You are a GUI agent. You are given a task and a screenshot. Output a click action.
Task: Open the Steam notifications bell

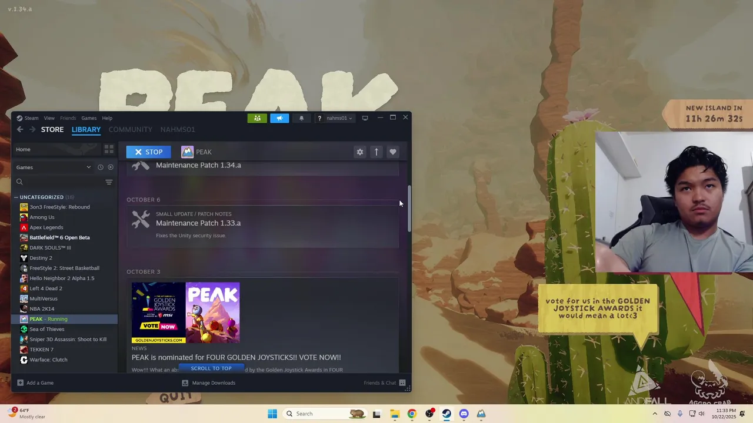coord(301,118)
